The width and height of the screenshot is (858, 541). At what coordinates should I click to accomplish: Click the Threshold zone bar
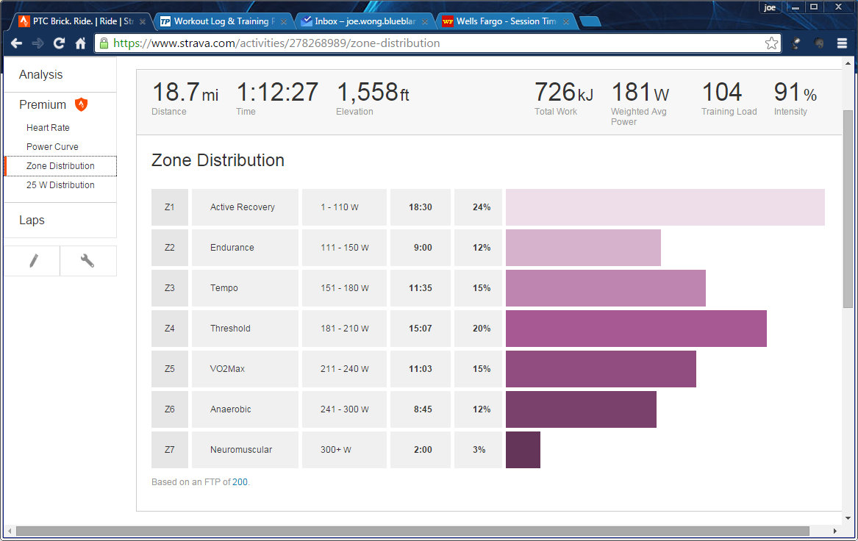coord(636,329)
